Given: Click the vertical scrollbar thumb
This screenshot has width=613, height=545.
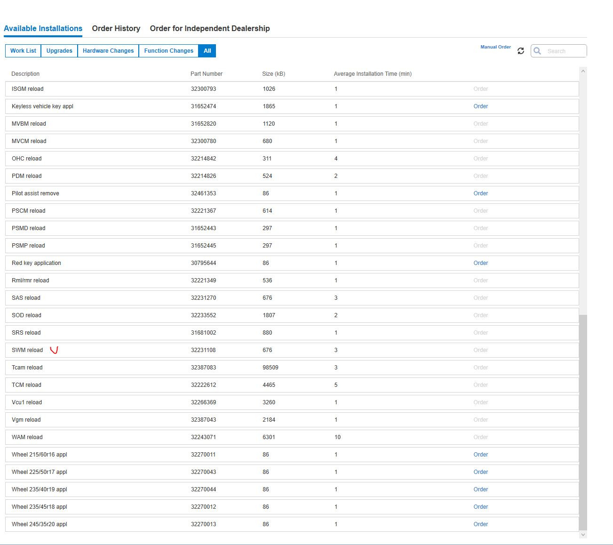Looking at the screenshot, I should pos(583,422).
